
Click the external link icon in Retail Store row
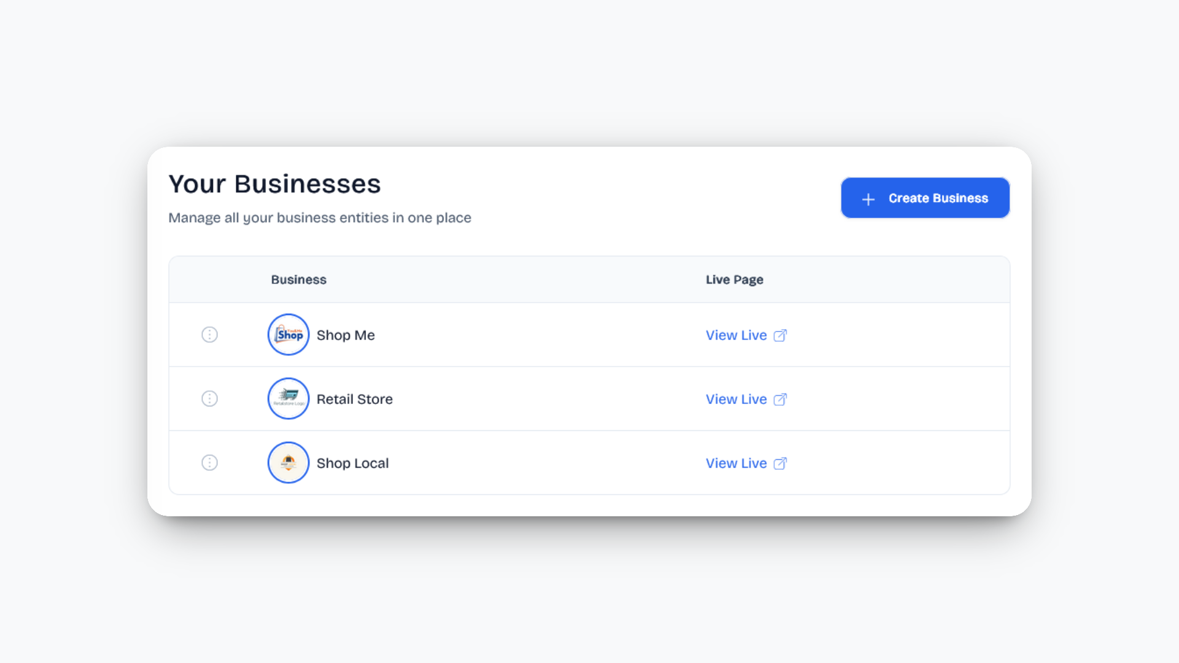pyautogui.click(x=780, y=399)
